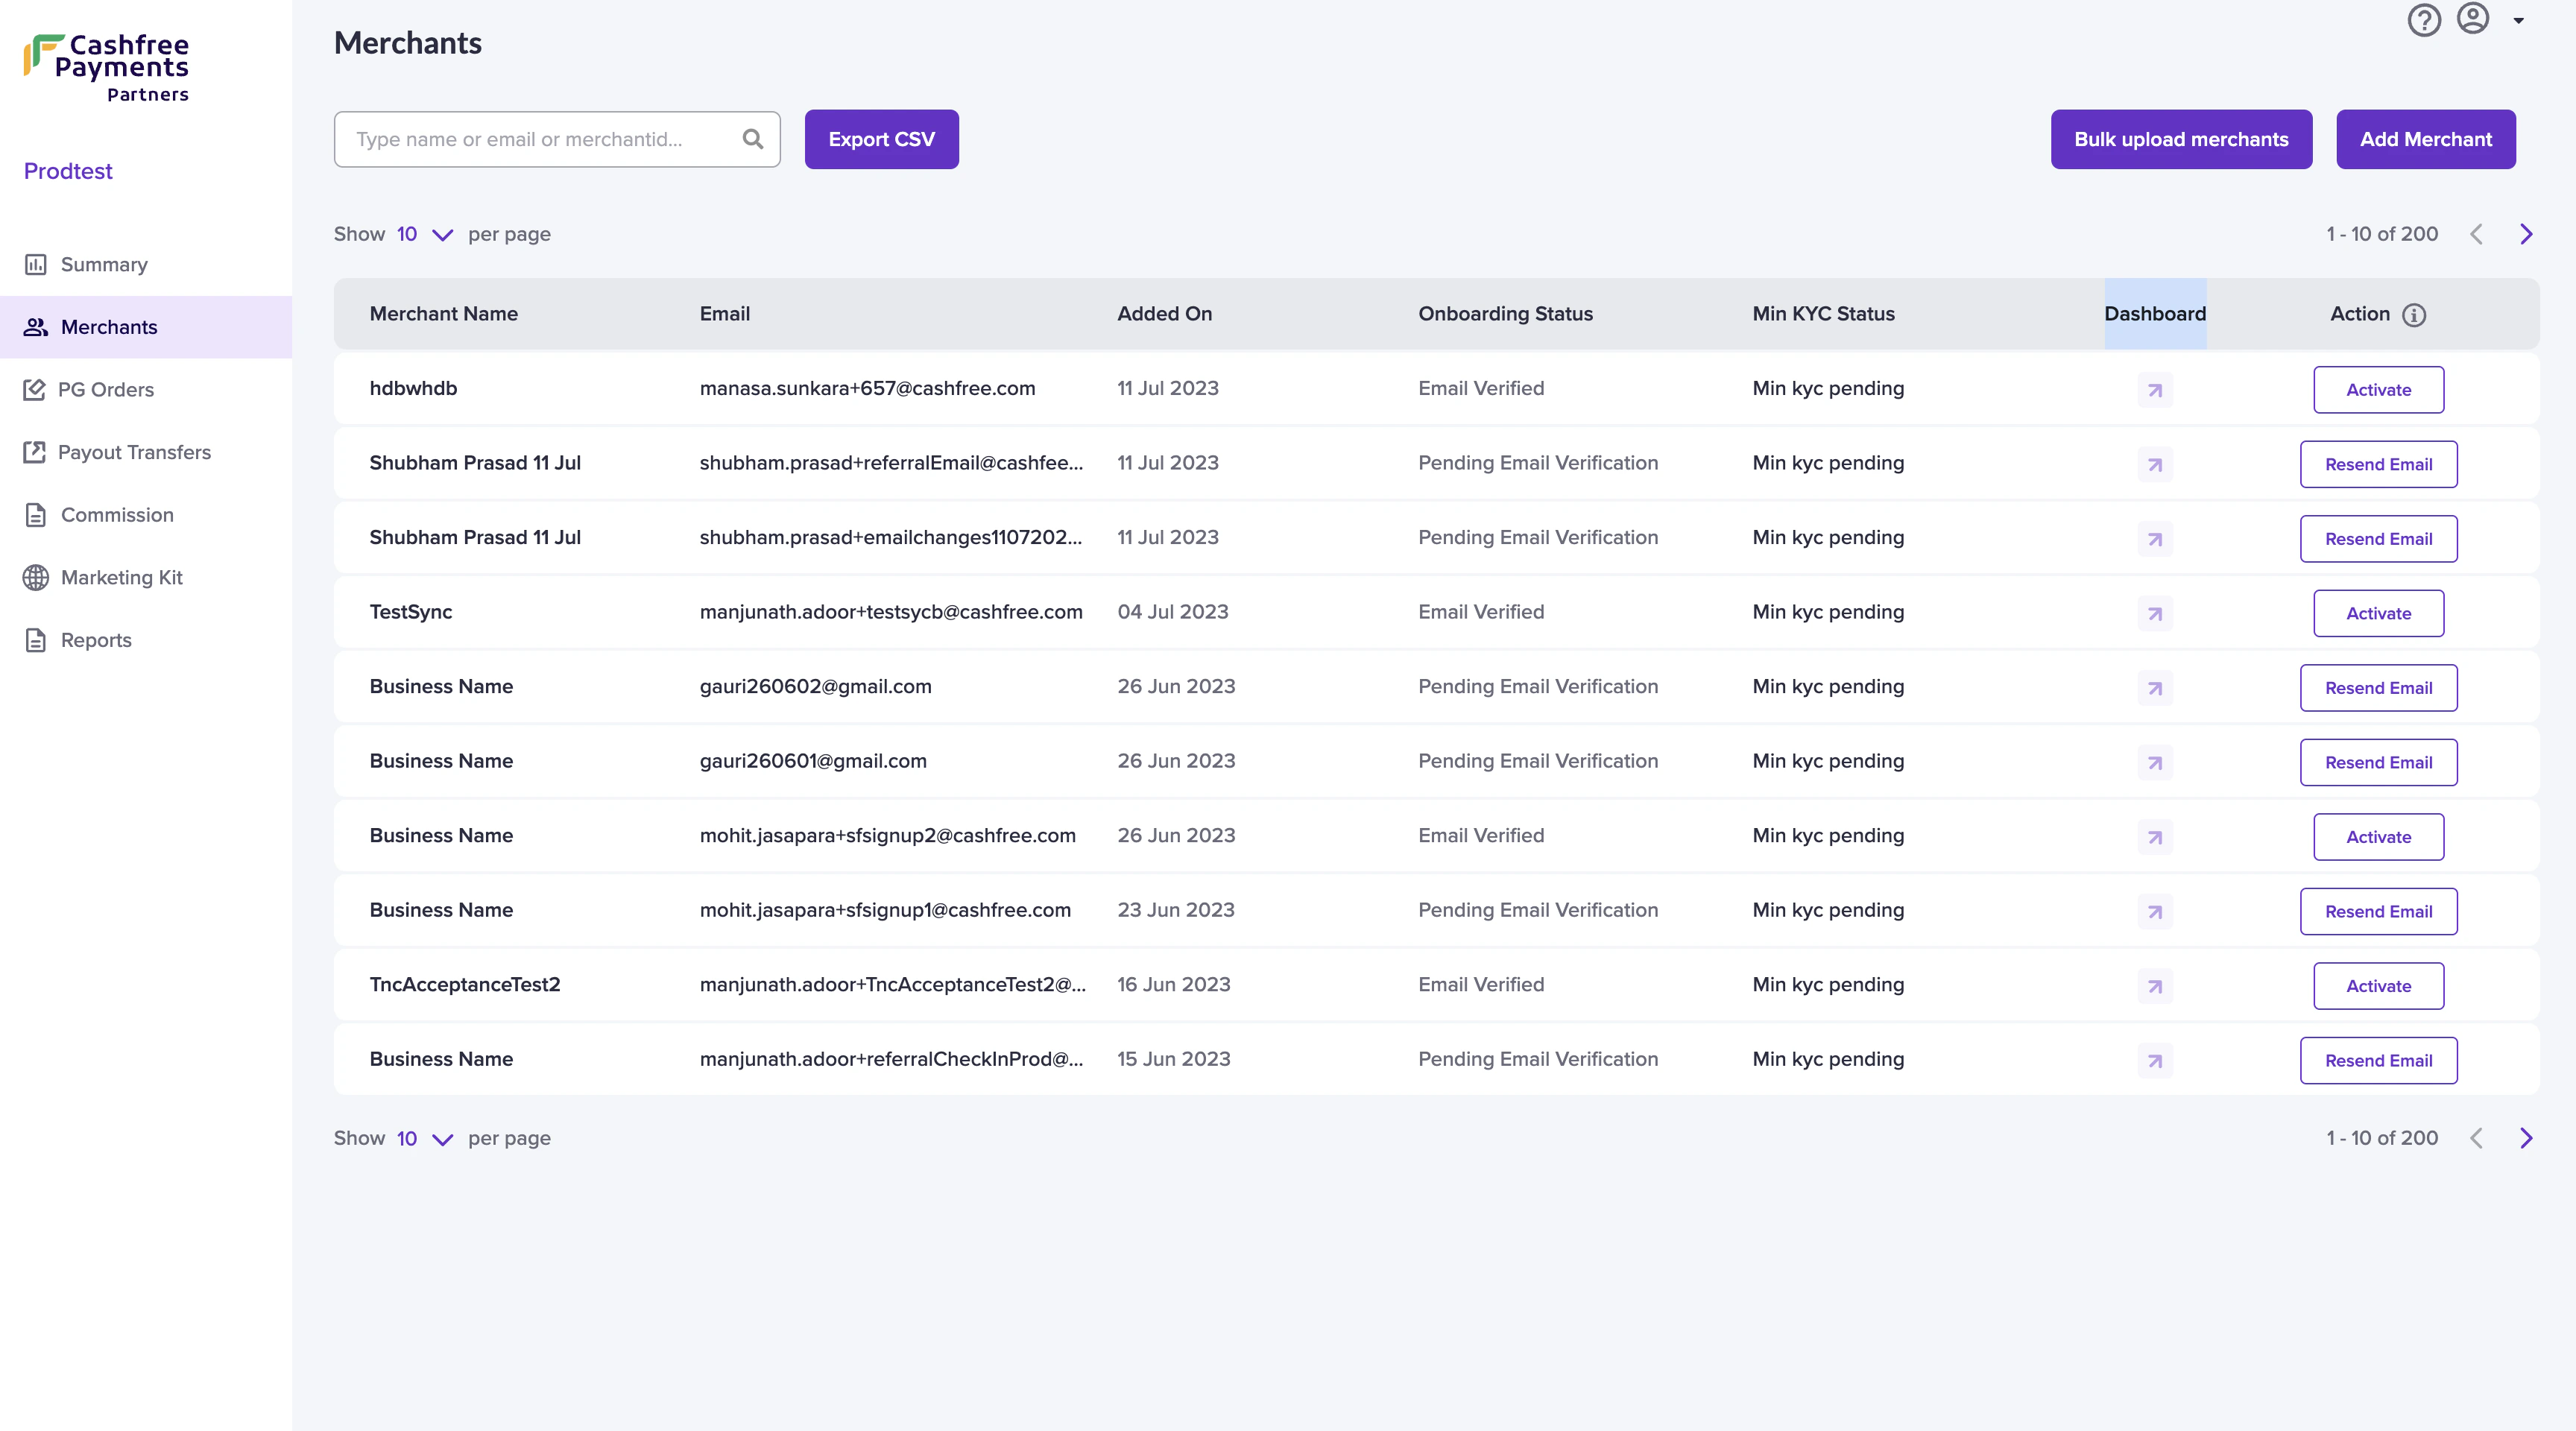2576x1431 pixels.
Task: Click the Action column info icon
Action: [x=2414, y=314]
